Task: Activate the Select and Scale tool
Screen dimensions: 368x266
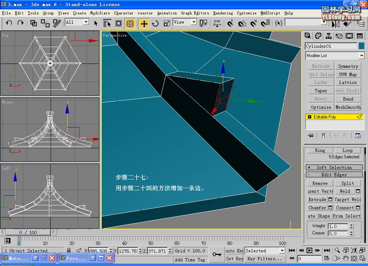Action: point(167,23)
